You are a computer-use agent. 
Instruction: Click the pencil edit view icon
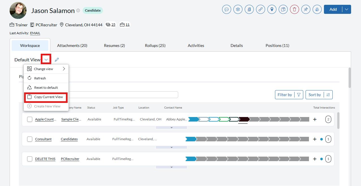tap(57, 60)
